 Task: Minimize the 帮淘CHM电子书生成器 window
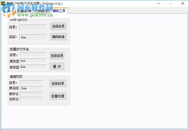point(159,3)
